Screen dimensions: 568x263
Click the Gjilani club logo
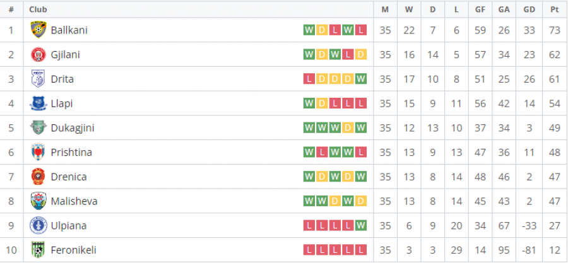point(38,54)
